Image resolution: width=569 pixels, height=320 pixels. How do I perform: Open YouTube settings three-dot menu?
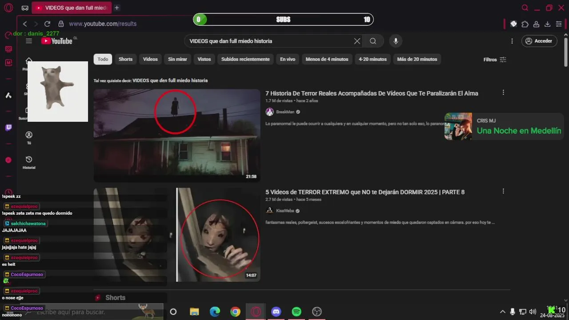tap(512, 41)
